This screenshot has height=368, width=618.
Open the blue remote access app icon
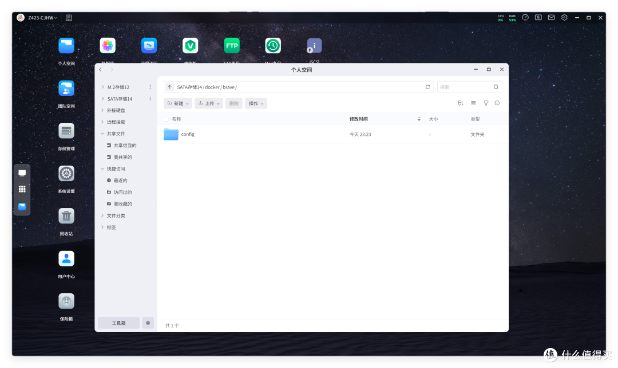pyautogui.click(x=149, y=46)
